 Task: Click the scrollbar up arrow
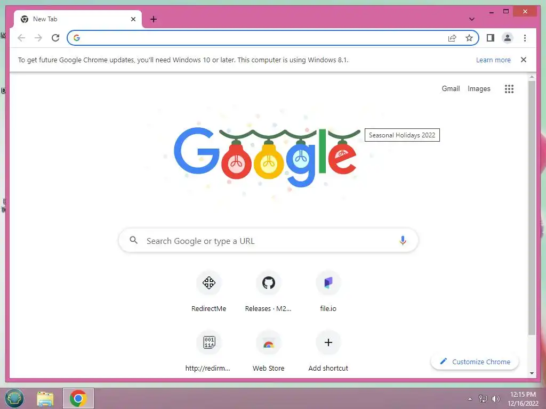[532, 77]
